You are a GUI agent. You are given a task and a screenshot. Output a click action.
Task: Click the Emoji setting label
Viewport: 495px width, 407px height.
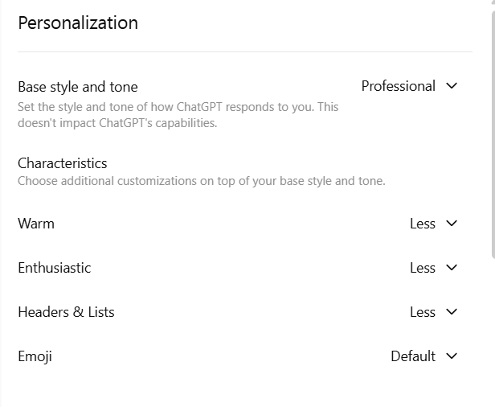point(35,356)
